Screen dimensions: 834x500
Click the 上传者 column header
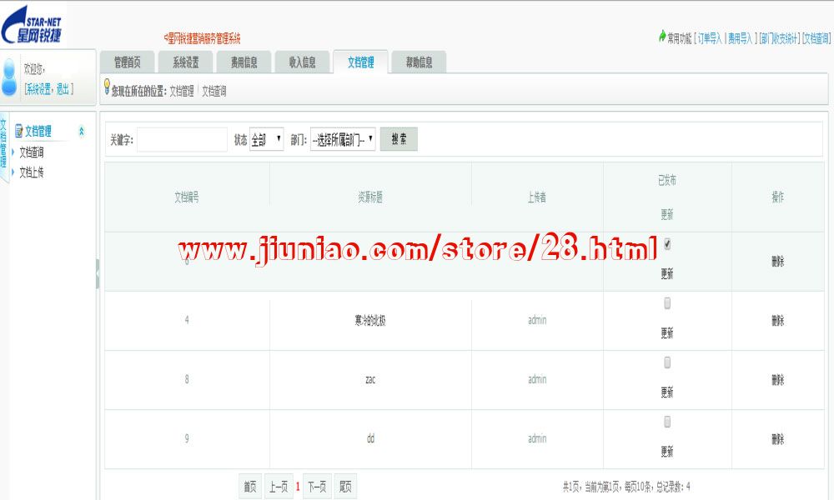[x=536, y=197]
